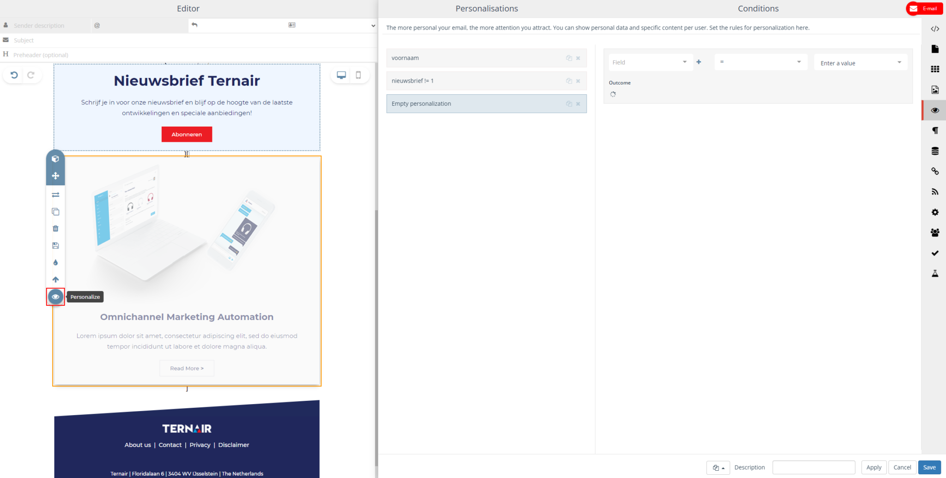Open the About us footer link
This screenshot has height=478, width=946.
pyautogui.click(x=138, y=445)
